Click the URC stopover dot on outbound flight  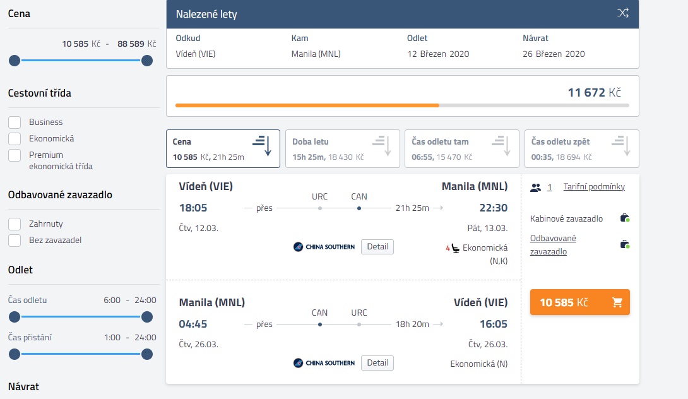320,208
